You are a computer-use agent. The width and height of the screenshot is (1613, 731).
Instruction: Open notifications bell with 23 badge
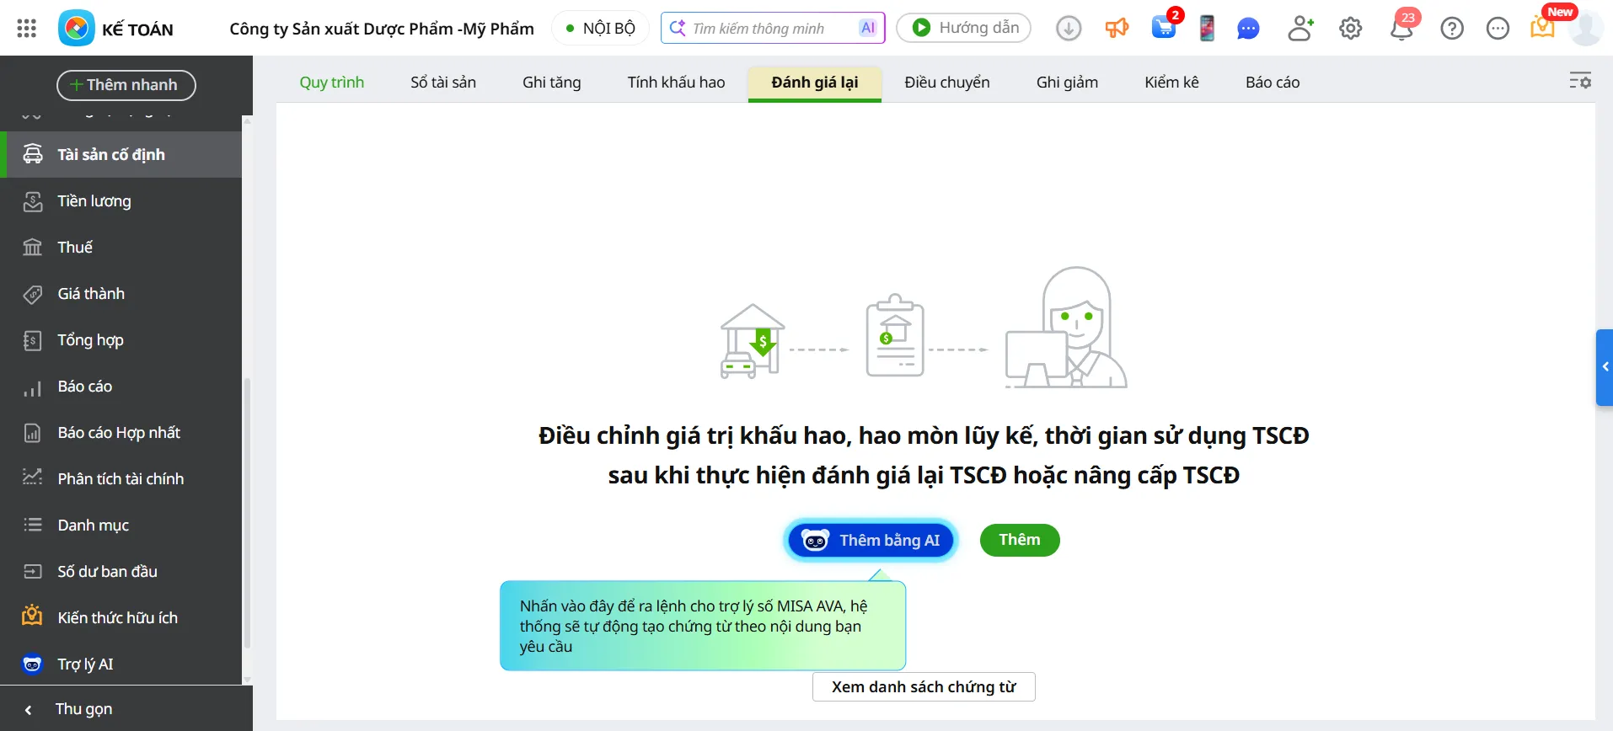[1401, 29]
